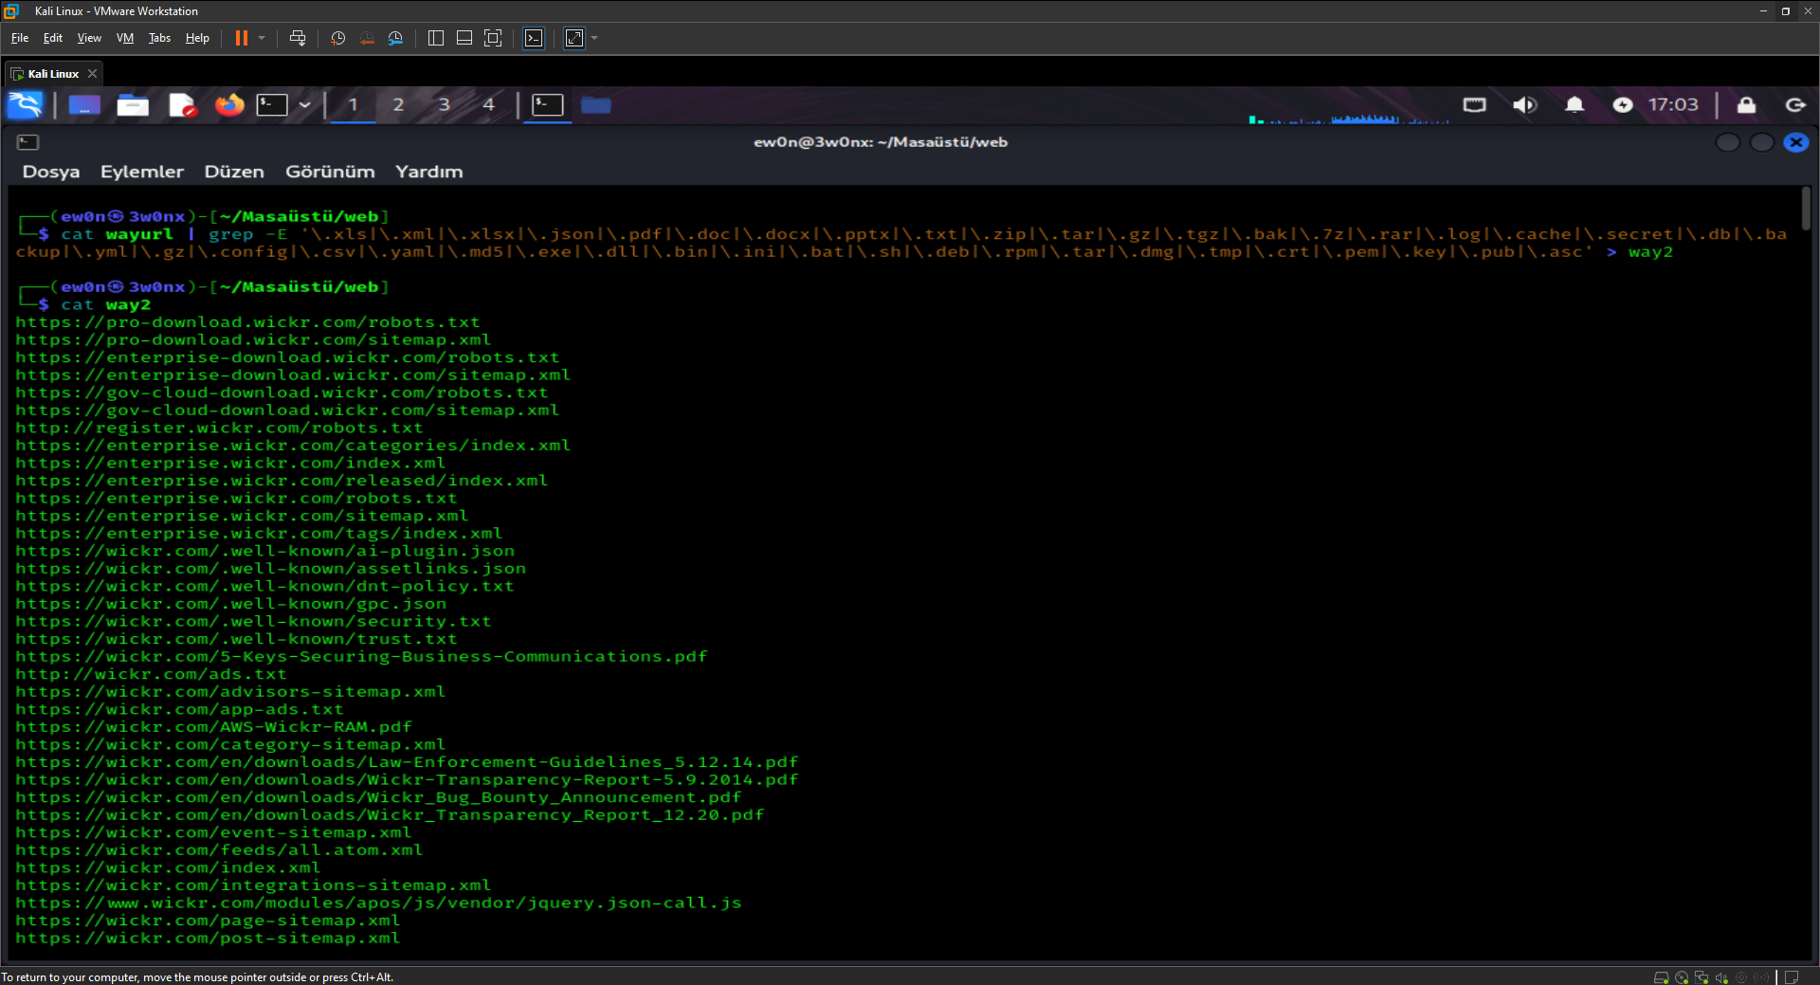Switch to the running terminal task button

click(548, 104)
